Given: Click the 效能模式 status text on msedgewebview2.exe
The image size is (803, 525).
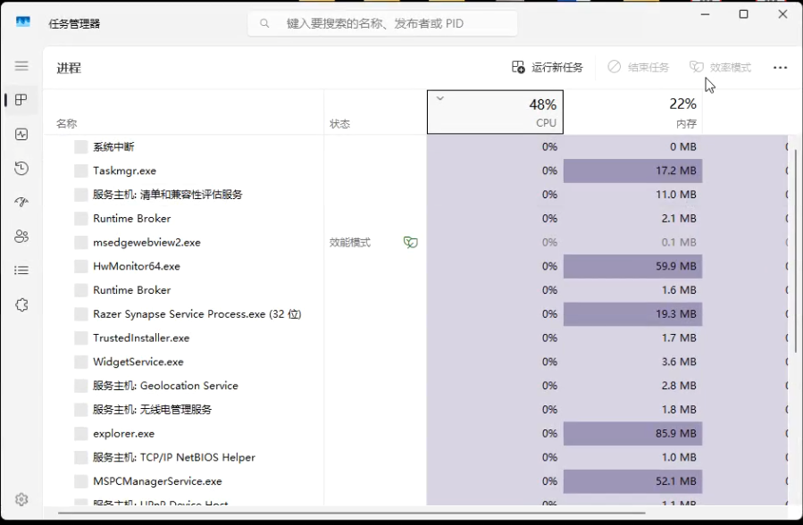Looking at the screenshot, I should tap(350, 243).
